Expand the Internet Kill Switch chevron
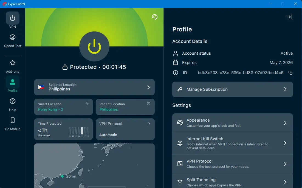Viewport: 302px width, 188px height. pyautogui.click(x=285, y=143)
